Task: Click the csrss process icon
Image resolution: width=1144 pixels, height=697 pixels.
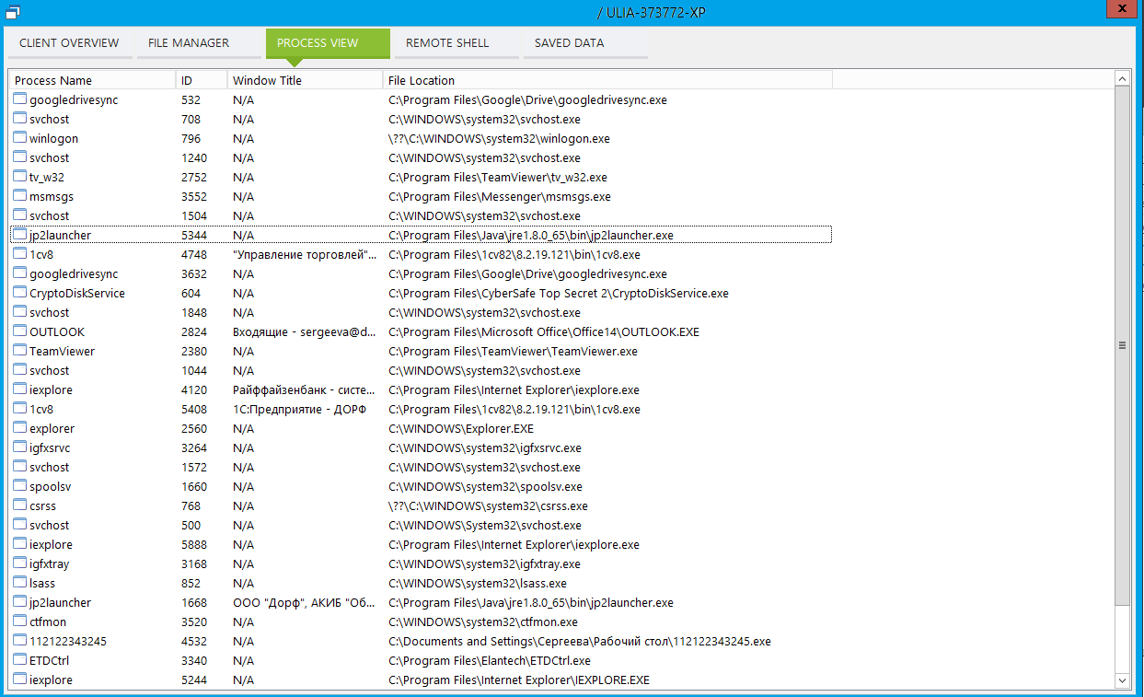Action: pyautogui.click(x=20, y=505)
